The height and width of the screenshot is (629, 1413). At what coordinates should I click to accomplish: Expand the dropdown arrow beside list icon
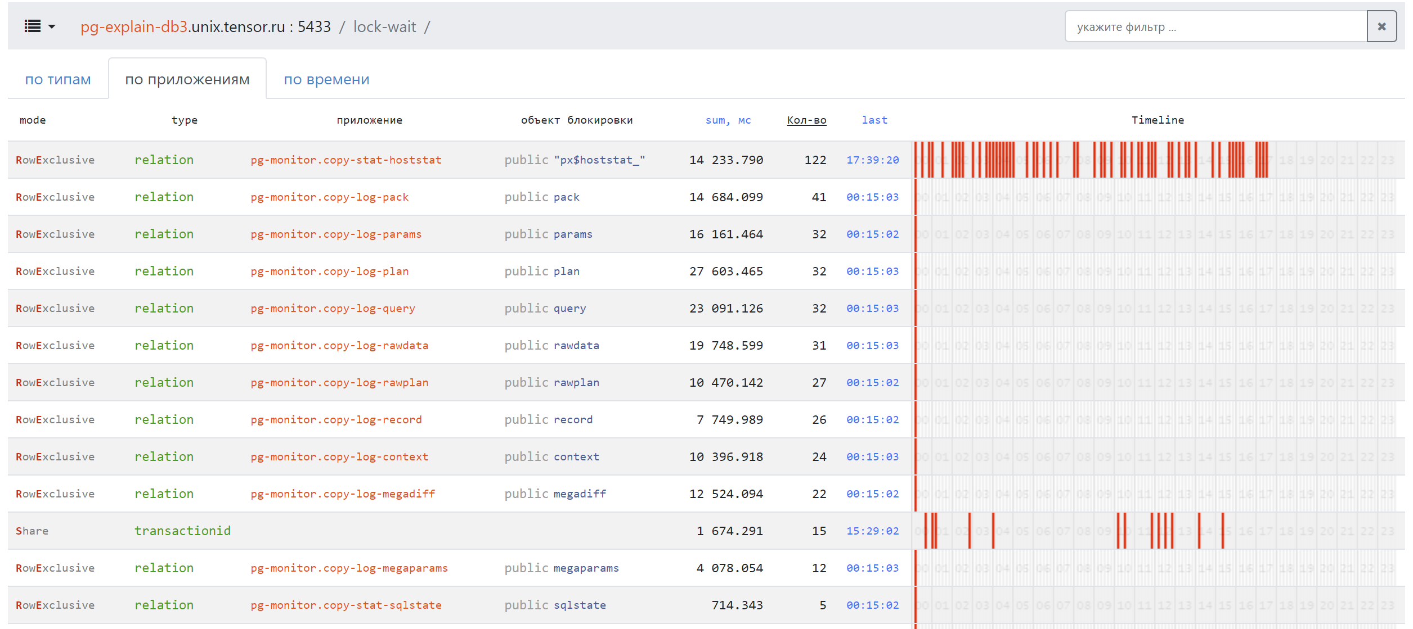pos(52,26)
